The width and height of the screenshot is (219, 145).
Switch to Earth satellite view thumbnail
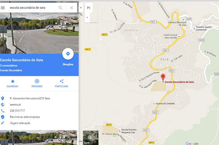(91, 138)
